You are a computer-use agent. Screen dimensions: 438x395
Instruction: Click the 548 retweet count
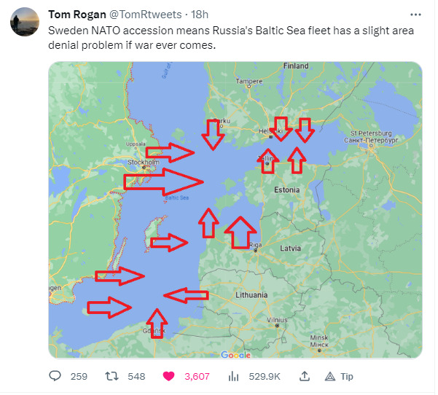136,378
